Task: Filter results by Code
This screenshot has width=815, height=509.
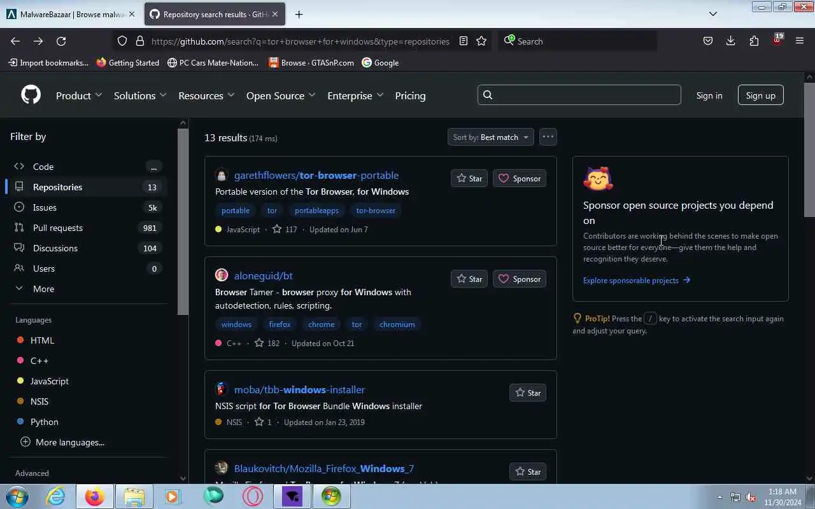Action: coord(87,167)
